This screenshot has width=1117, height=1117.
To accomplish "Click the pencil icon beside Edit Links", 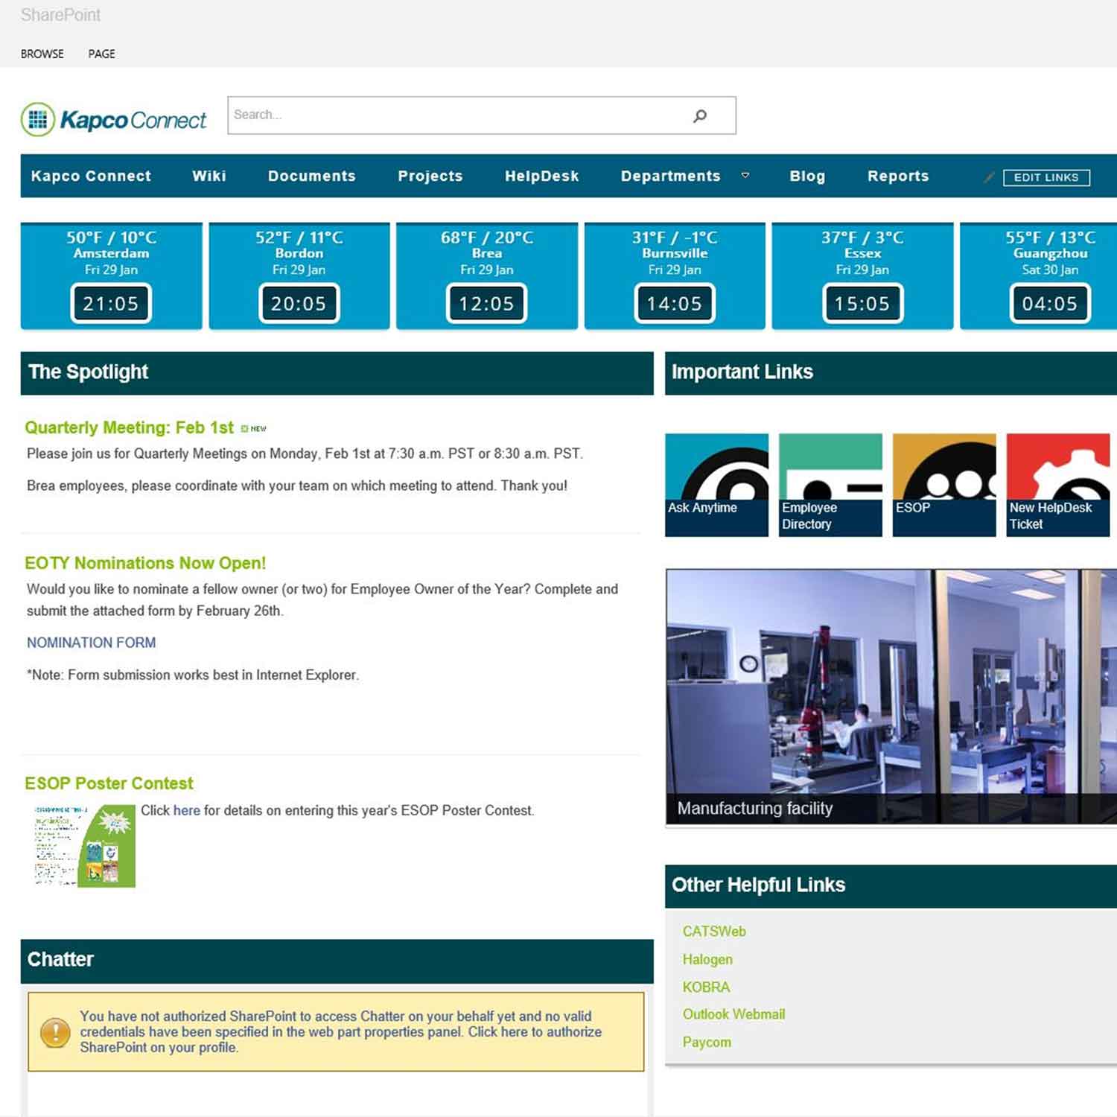I will tap(989, 177).
